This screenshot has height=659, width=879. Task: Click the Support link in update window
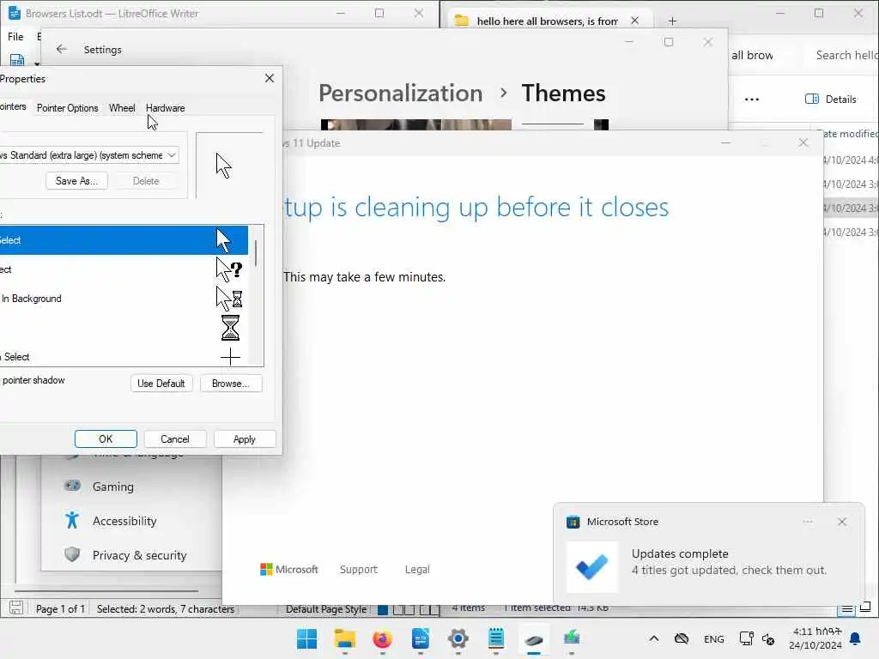click(358, 569)
